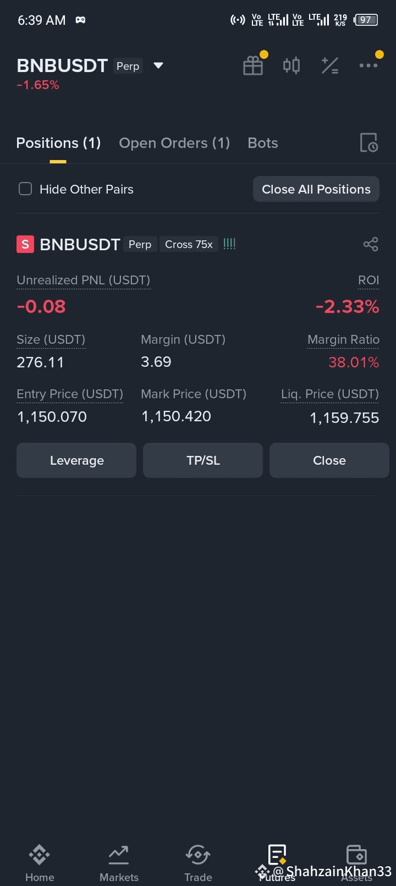This screenshot has width=396, height=886.
Task: Switch to the Bots tab
Action: [x=263, y=143]
